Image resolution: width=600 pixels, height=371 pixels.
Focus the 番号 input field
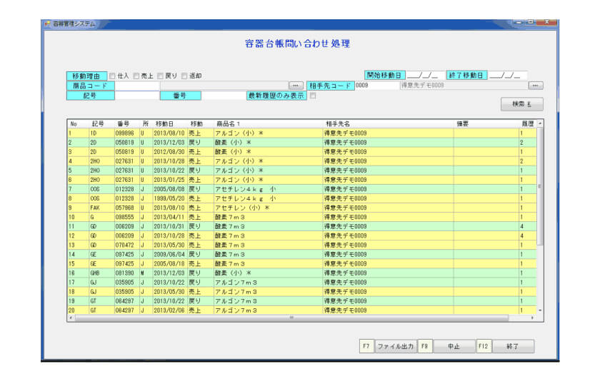coord(224,96)
